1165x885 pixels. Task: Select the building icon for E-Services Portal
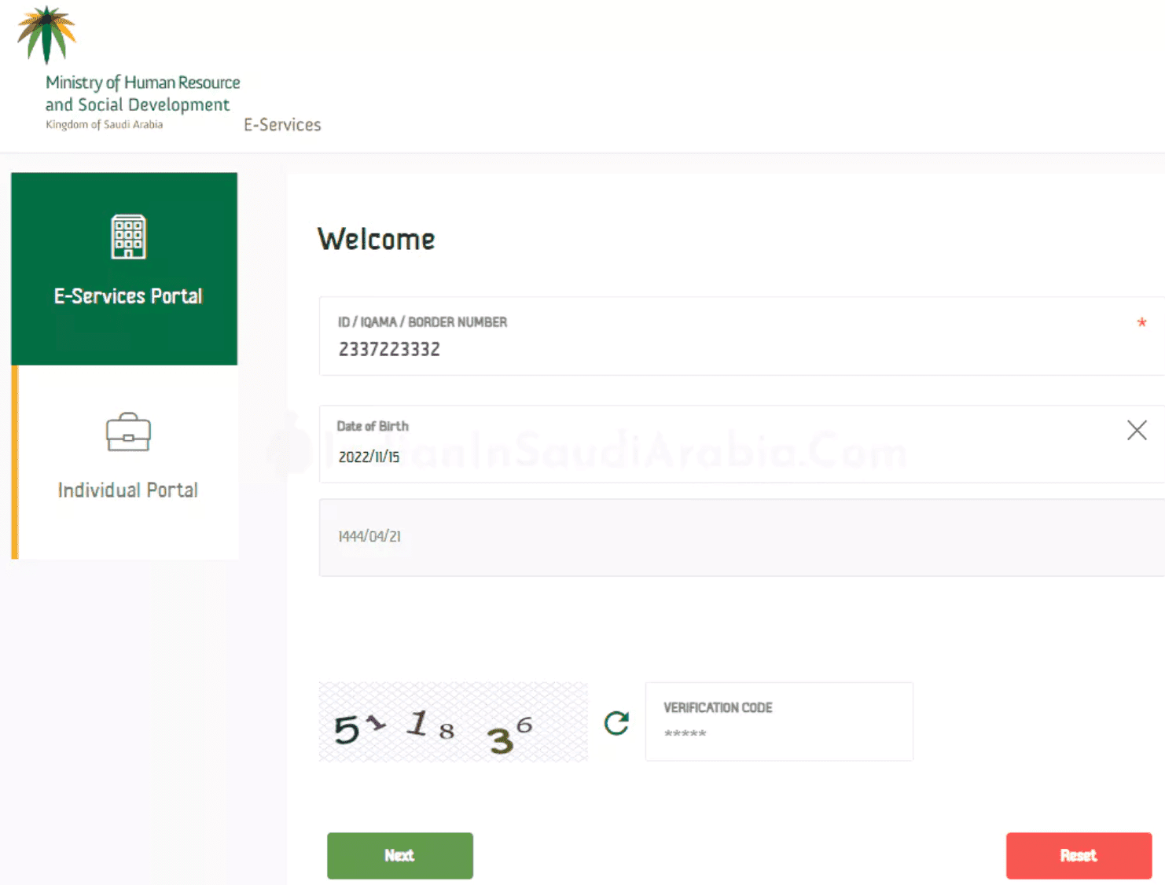pyautogui.click(x=128, y=234)
